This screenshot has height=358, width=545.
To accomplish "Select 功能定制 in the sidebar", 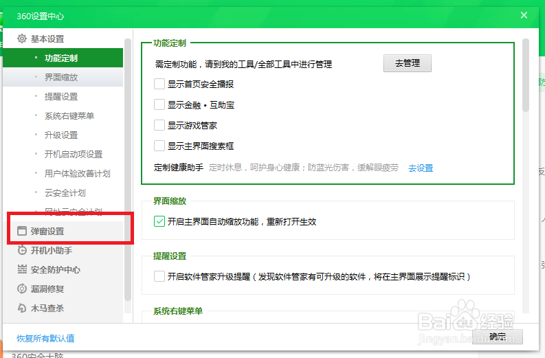I will pyautogui.click(x=63, y=58).
